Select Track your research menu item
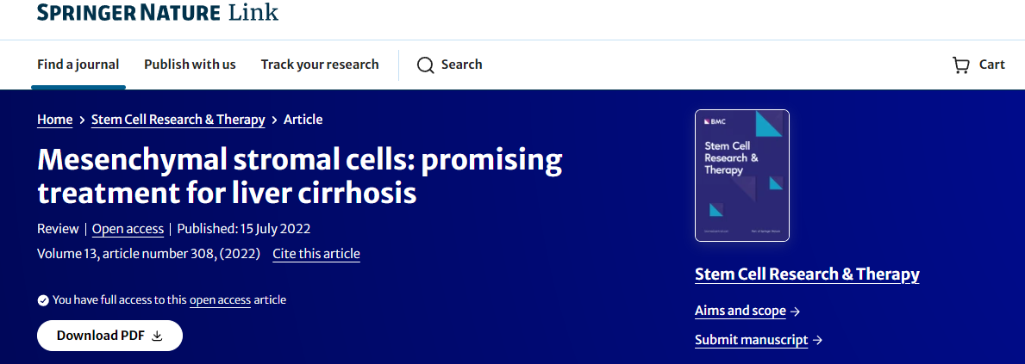This screenshot has width=1025, height=364. (x=320, y=65)
